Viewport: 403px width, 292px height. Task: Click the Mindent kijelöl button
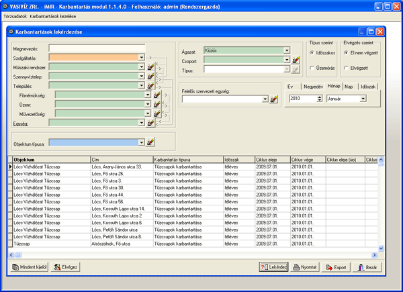pyautogui.click(x=30, y=267)
